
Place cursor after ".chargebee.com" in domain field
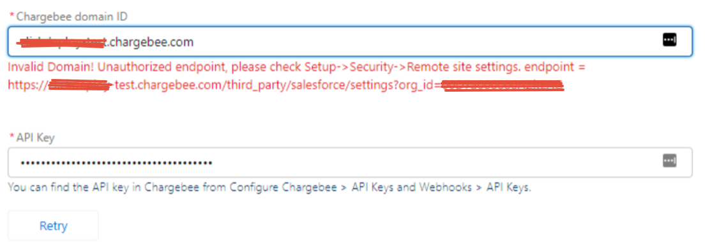194,42
